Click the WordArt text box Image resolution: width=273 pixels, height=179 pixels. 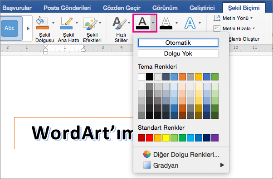(74, 133)
